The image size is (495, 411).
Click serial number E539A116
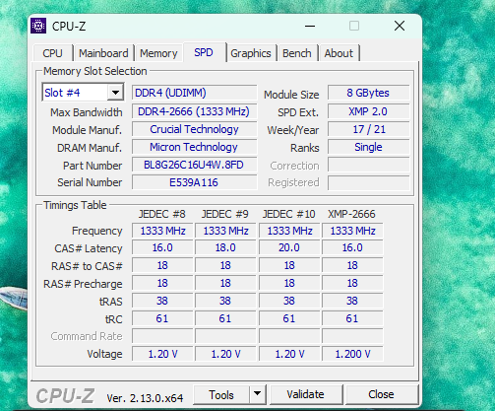[194, 182]
